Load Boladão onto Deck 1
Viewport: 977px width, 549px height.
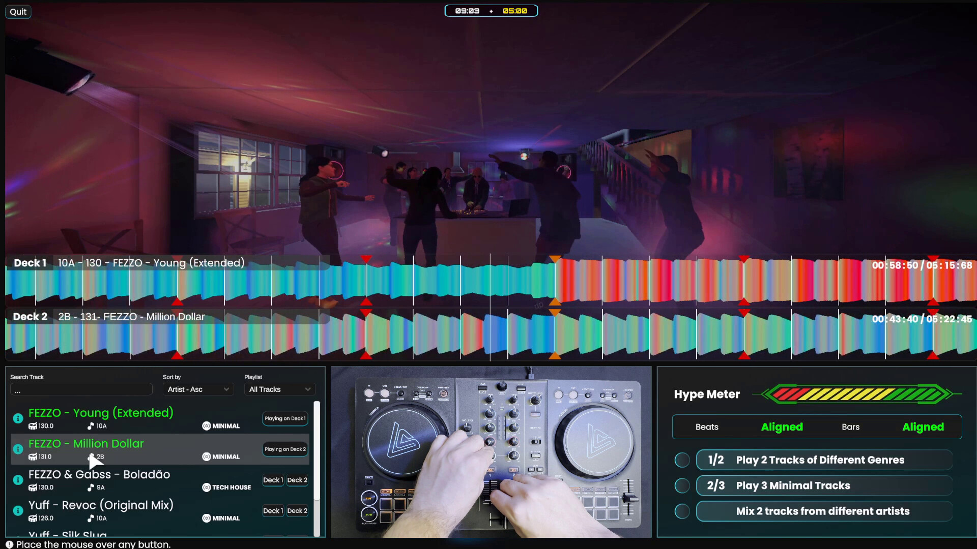click(273, 480)
